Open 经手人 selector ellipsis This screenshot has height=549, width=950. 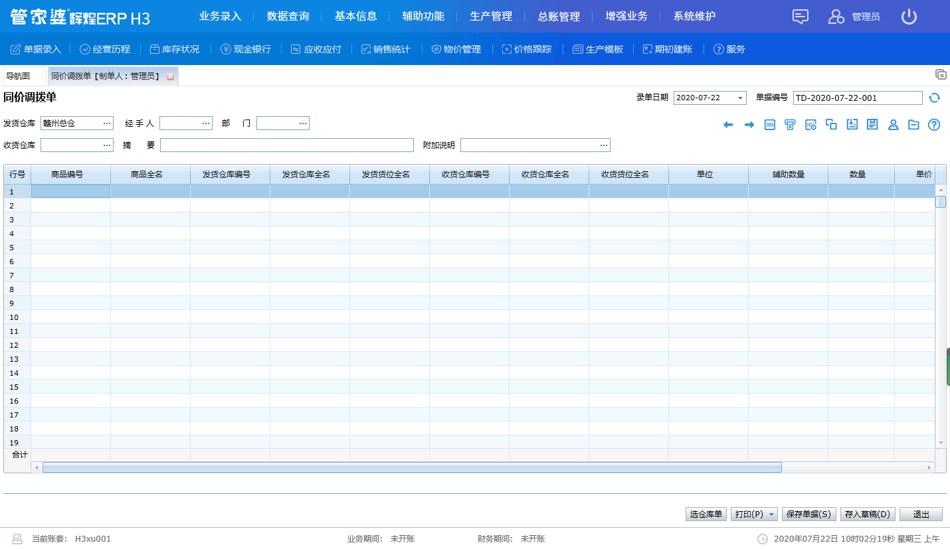[x=206, y=123]
